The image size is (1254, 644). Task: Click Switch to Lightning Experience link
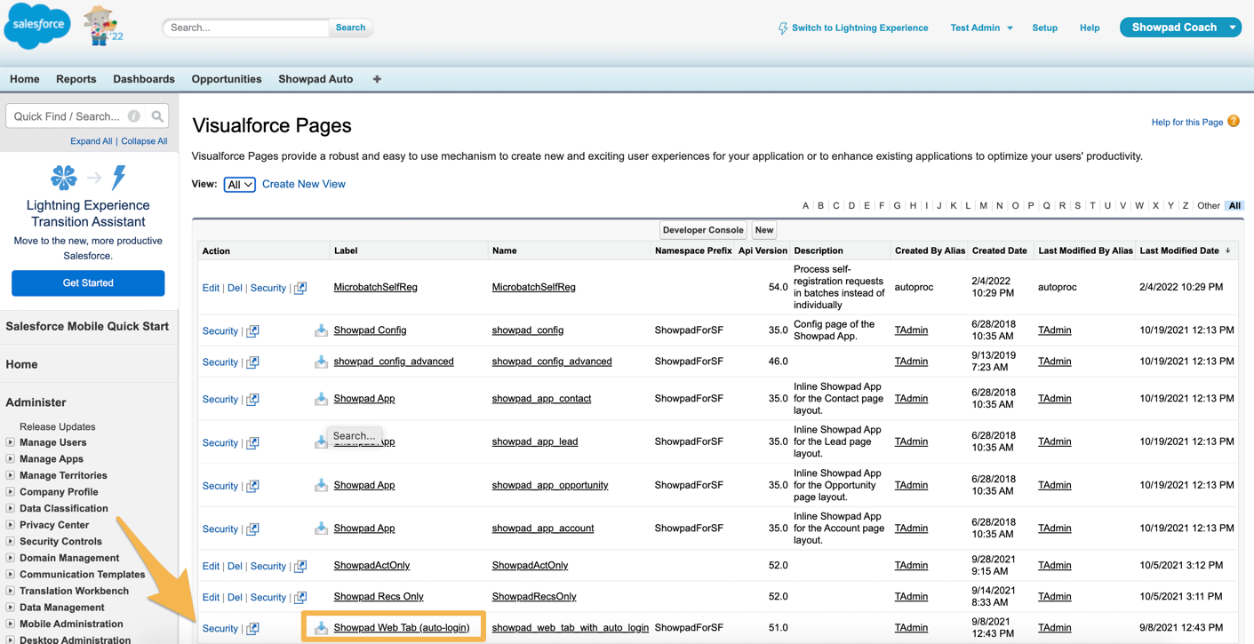[x=860, y=28]
